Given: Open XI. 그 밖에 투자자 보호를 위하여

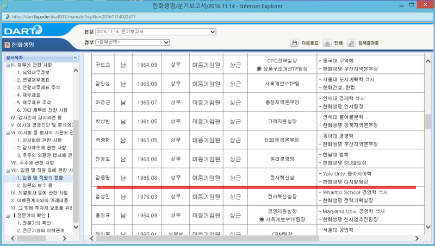Looking at the screenshot, I should pyautogui.click(x=42, y=208).
